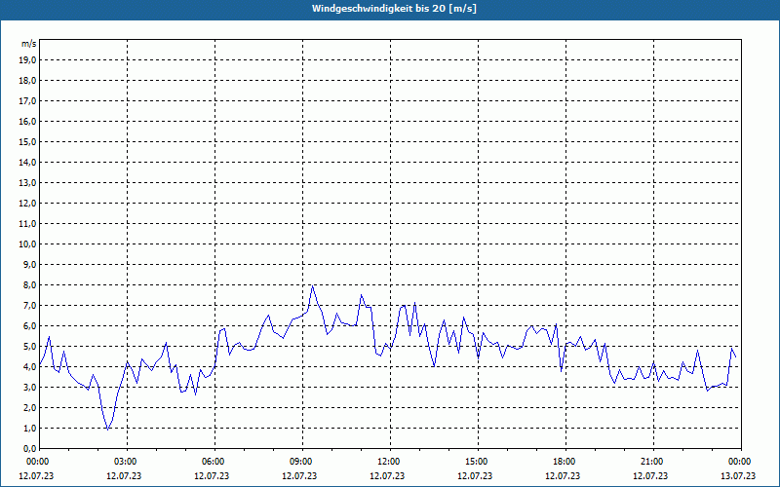Click the '03:00' time label
780x487 pixels.
pyautogui.click(x=125, y=462)
